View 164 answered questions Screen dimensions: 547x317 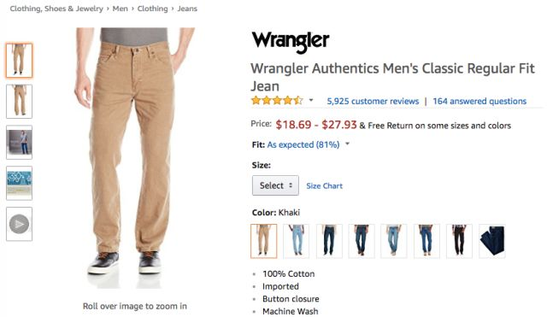coord(479,101)
